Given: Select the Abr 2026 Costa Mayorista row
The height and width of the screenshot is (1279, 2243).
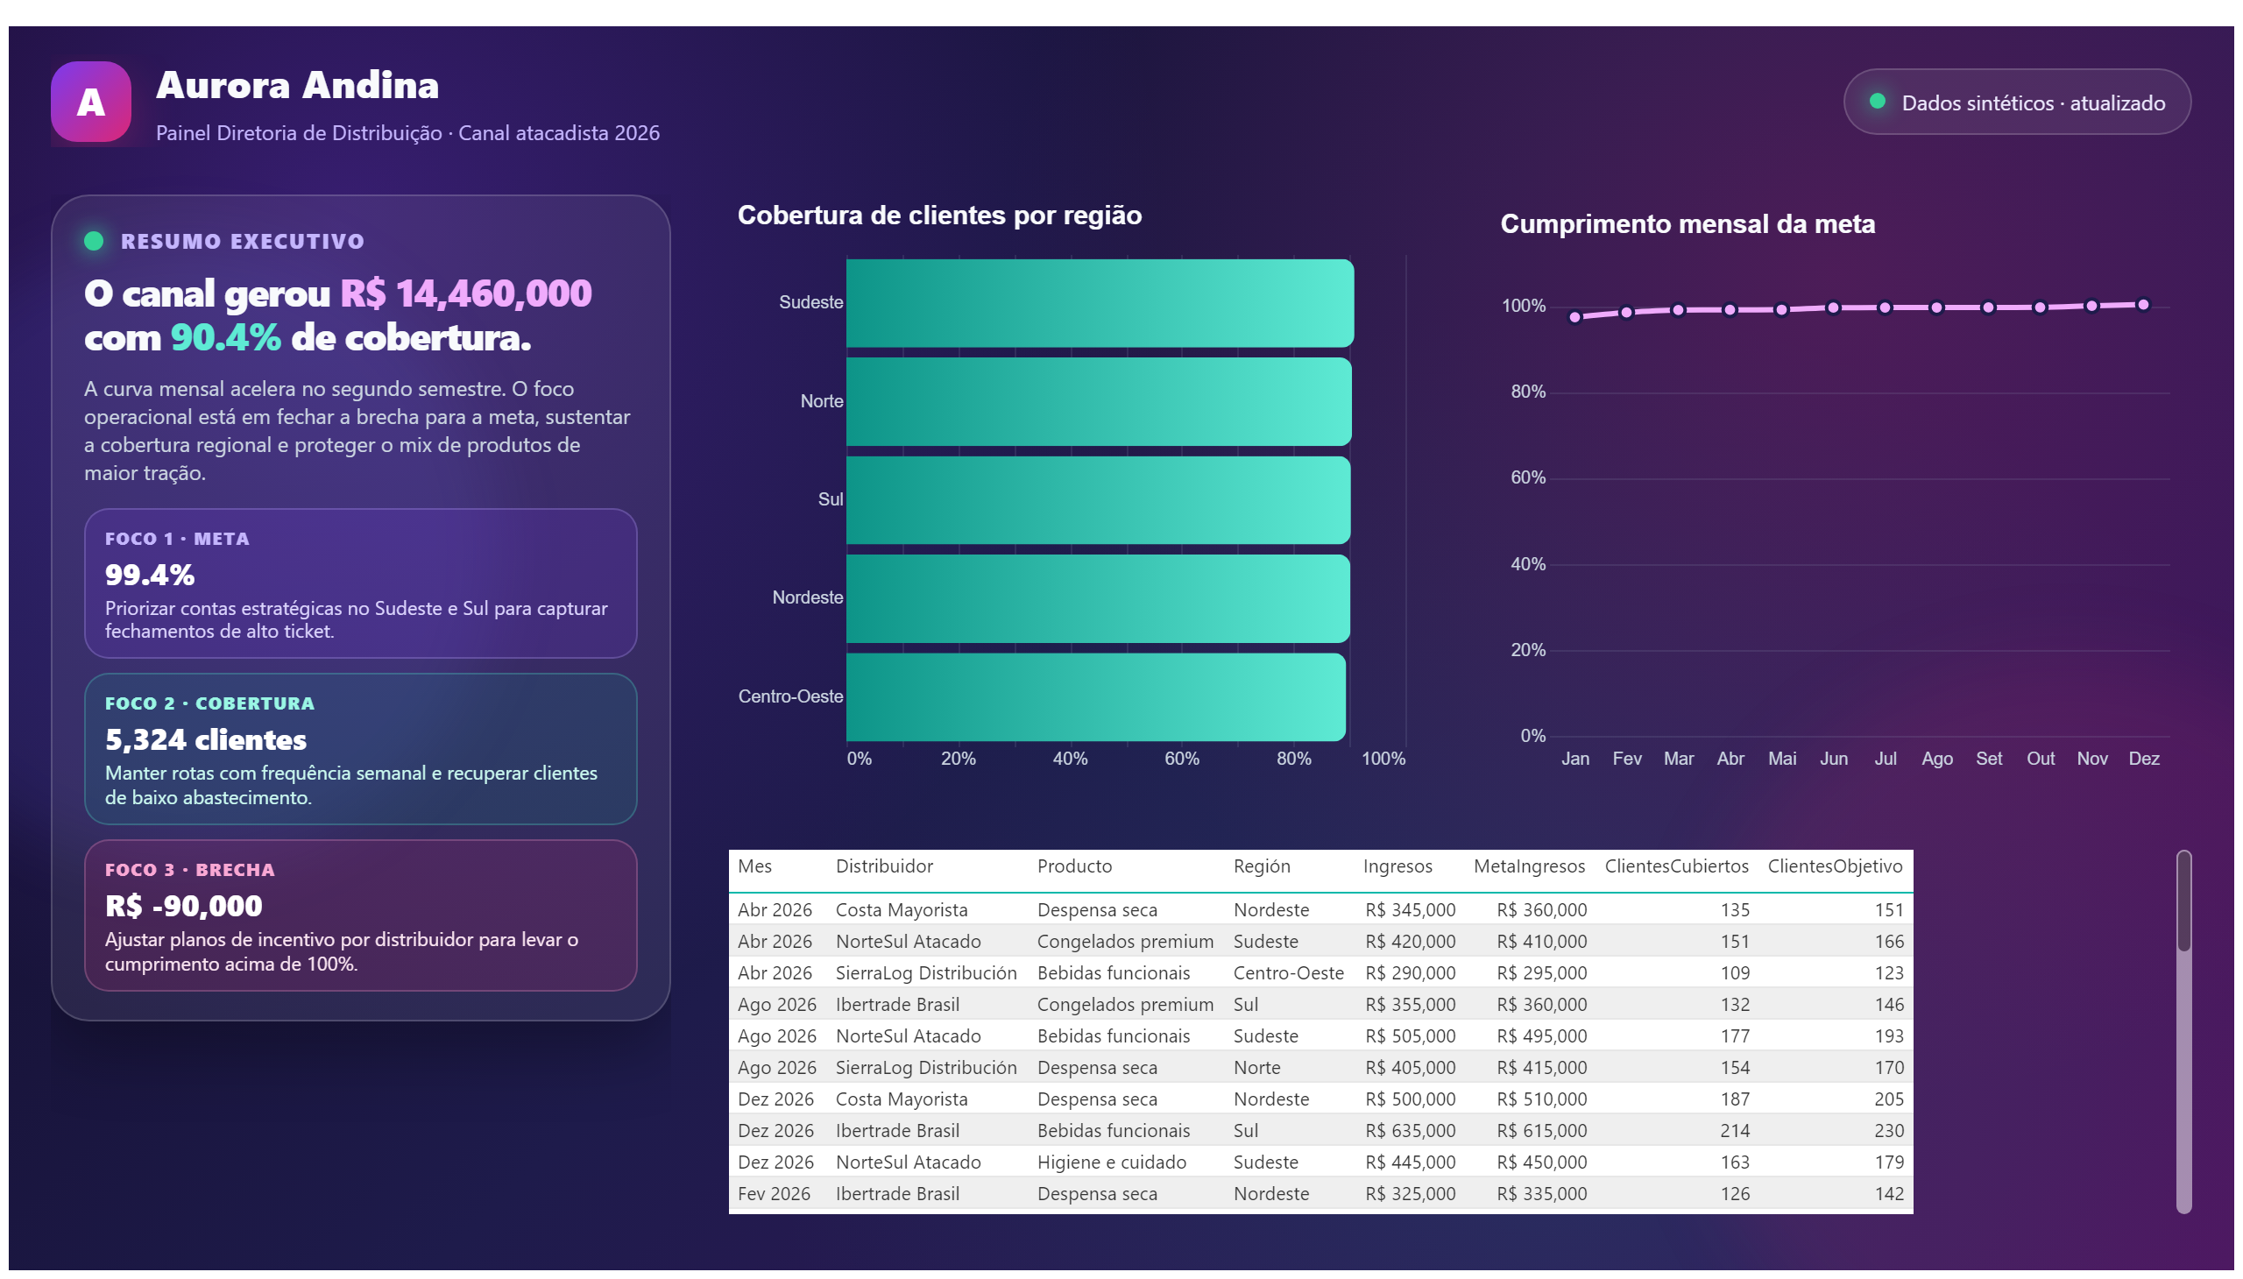Looking at the screenshot, I should point(1320,910).
